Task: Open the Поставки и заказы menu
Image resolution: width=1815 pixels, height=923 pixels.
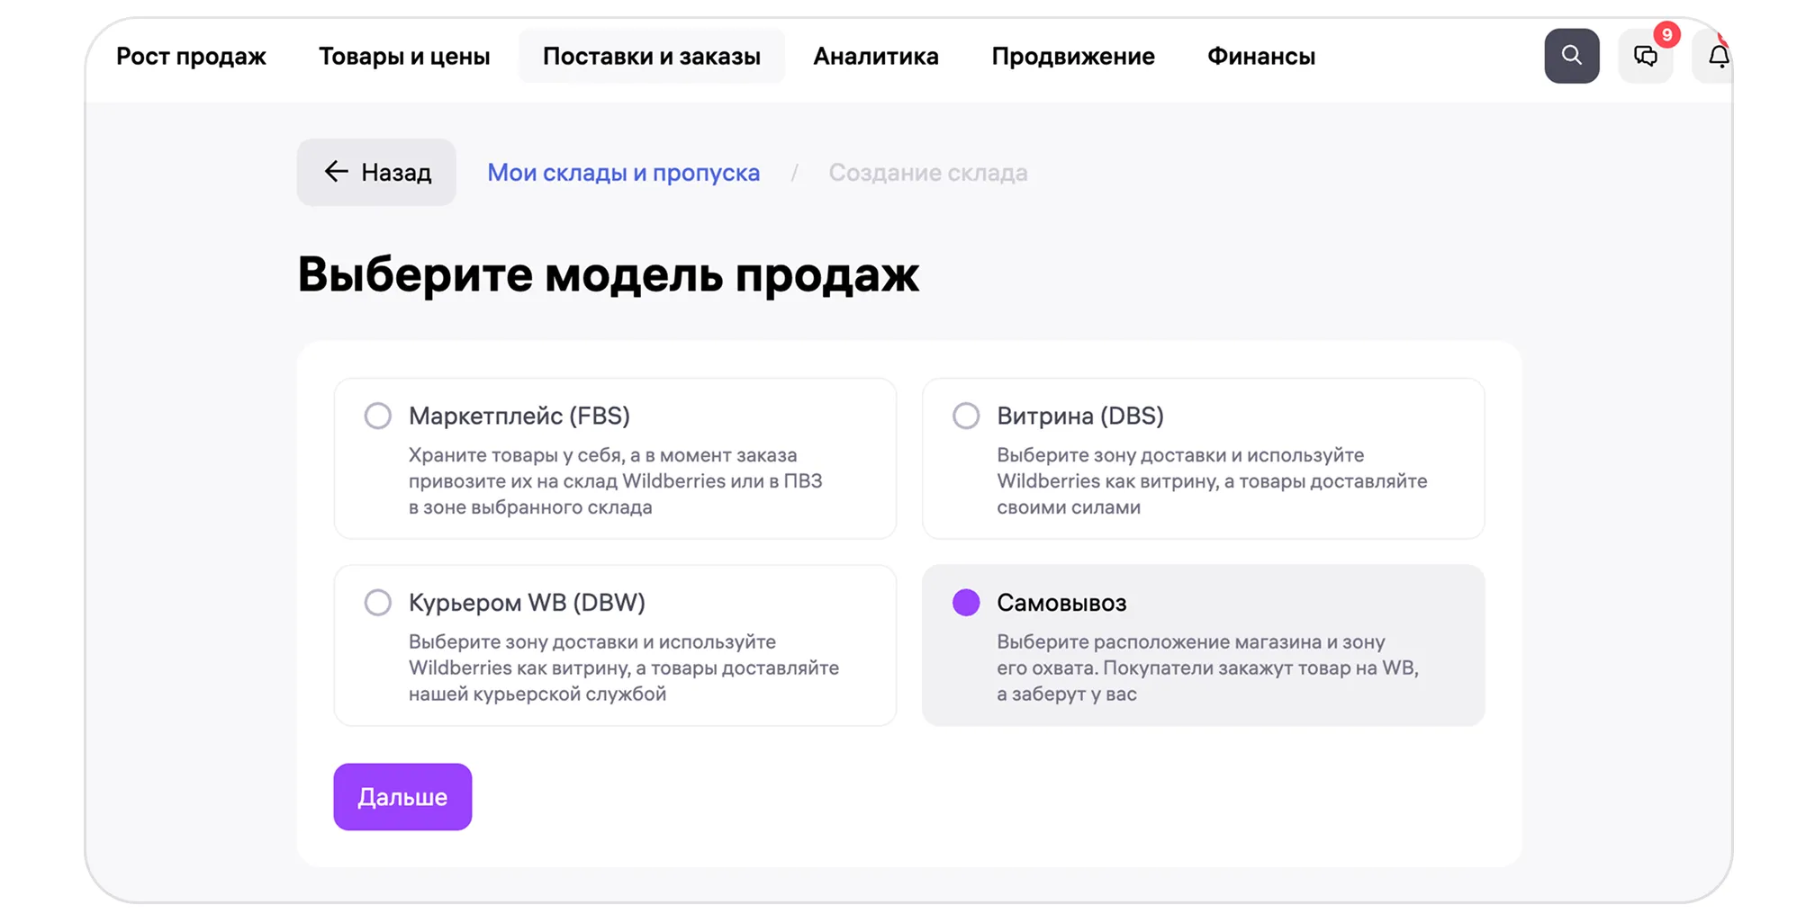Action: click(x=651, y=57)
